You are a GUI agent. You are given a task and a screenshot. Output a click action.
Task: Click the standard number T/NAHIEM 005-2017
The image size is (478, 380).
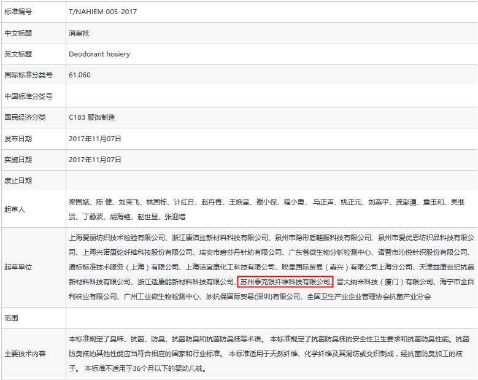(103, 12)
